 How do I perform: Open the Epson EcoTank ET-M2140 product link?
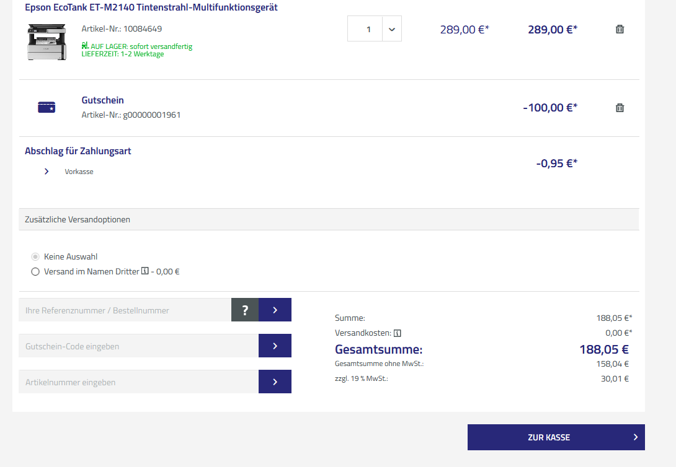[x=151, y=8]
